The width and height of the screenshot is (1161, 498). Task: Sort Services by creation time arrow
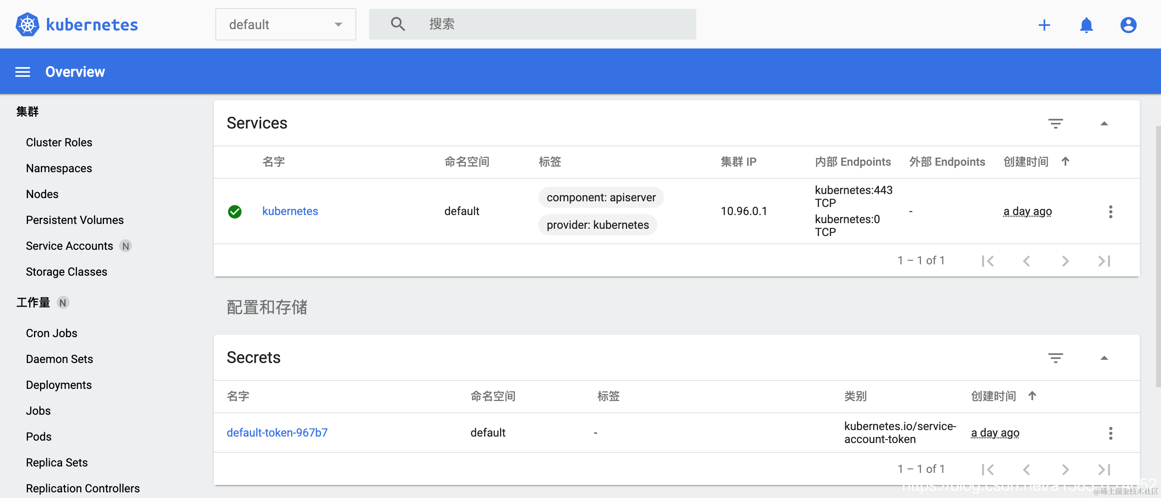coord(1065,162)
